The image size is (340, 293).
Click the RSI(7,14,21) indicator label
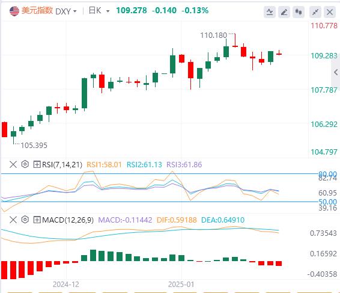[x=62, y=165]
